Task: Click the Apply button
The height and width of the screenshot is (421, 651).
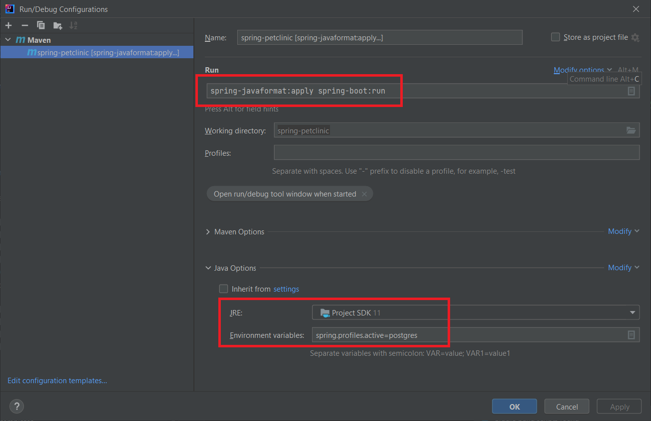Action: (x=620, y=407)
